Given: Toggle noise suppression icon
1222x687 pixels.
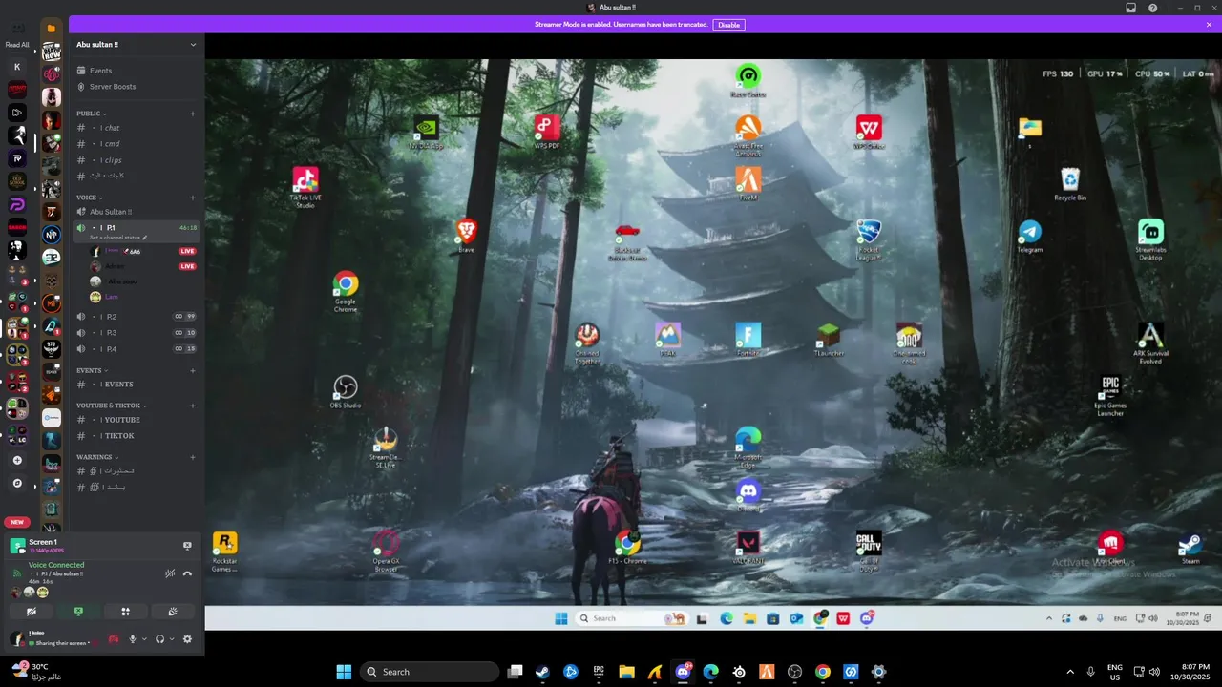Looking at the screenshot, I should [x=170, y=573].
